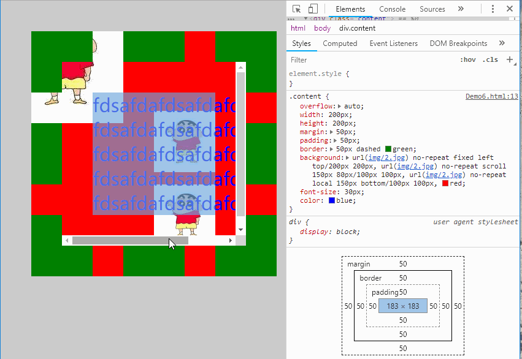Expand the border shorthand triangle
Viewport: 522px width, 359px height.
click(x=331, y=149)
